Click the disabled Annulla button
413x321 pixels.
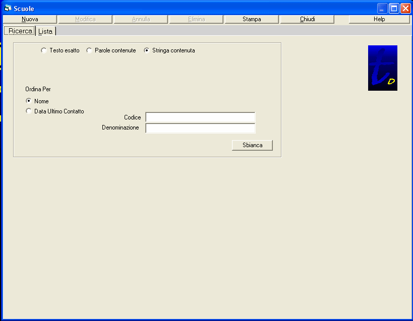141,19
